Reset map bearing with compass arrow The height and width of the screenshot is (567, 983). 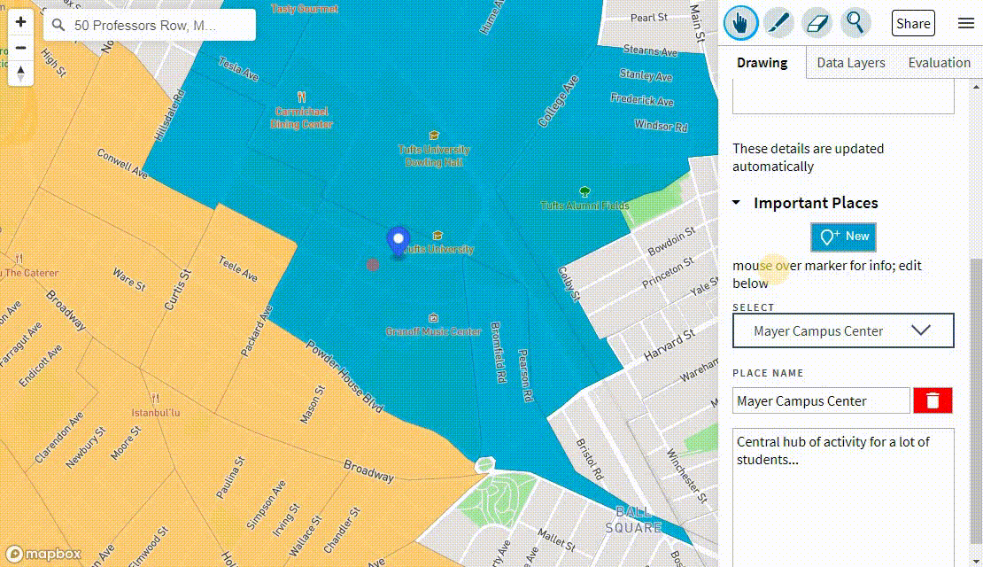tap(19, 73)
